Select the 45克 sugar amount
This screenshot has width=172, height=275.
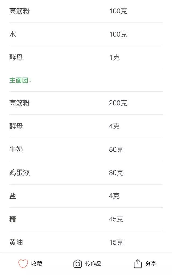click(x=116, y=219)
